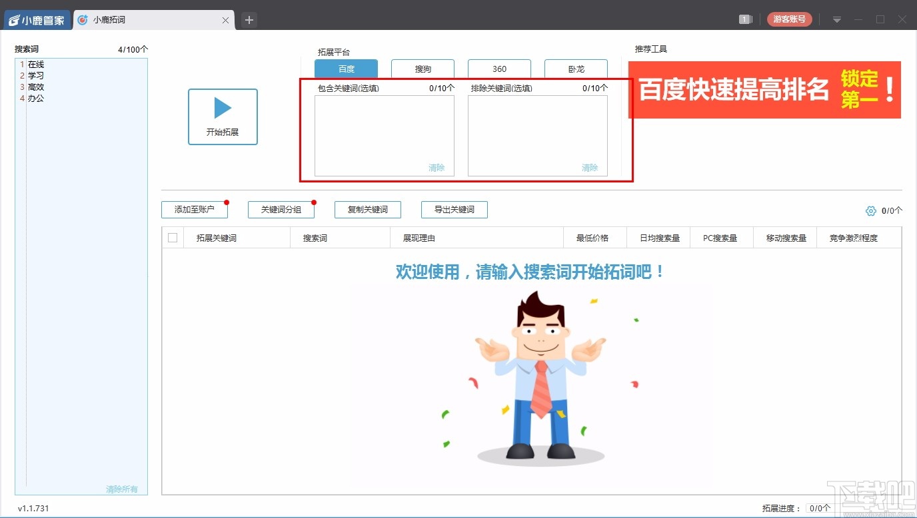The height and width of the screenshot is (518, 917).
Task: Click 清除所有 below the search word list
Action: (x=121, y=488)
